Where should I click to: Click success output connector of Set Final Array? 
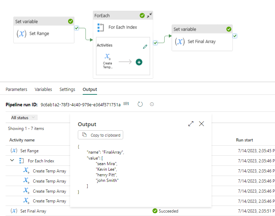[235, 36]
